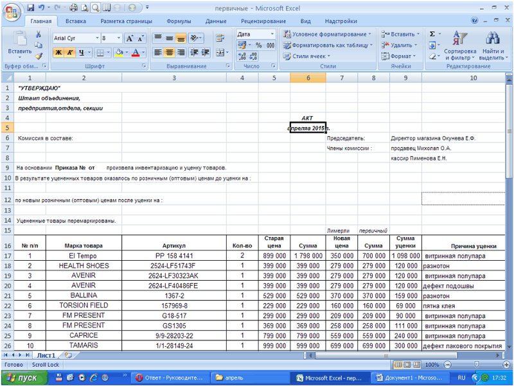Open Excel help question mark icon
Image resolution: width=514 pixels, height=386 pixels.
tap(474, 21)
